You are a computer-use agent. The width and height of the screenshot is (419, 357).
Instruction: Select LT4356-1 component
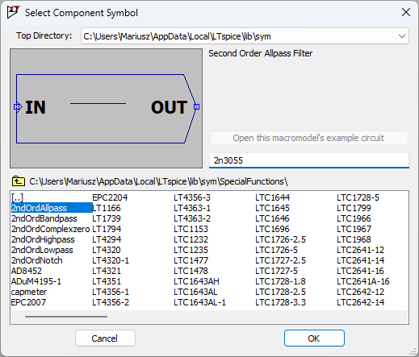[111, 292]
